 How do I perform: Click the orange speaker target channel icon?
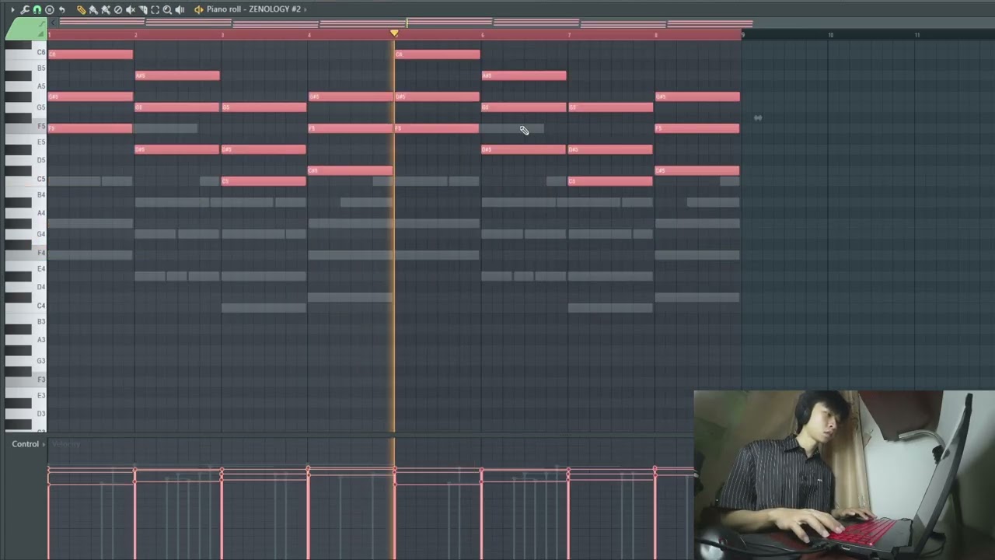point(199,10)
